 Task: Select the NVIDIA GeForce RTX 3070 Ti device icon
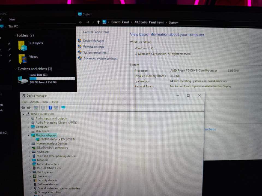38,139
